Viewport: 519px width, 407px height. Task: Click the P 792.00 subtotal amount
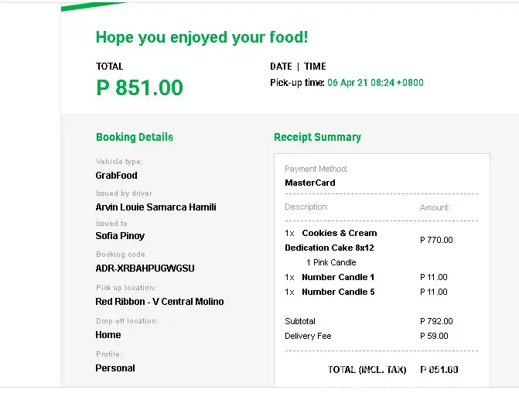pyautogui.click(x=436, y=321)
